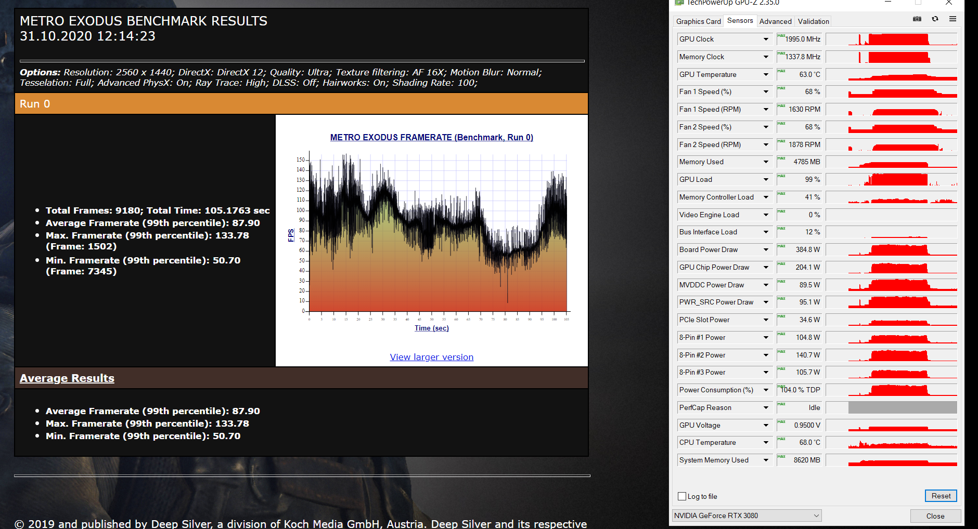Viewport: 978px width, 529px height.
Task: Open the CPU Temperature sensor dropdown
Action: [766, 443]
